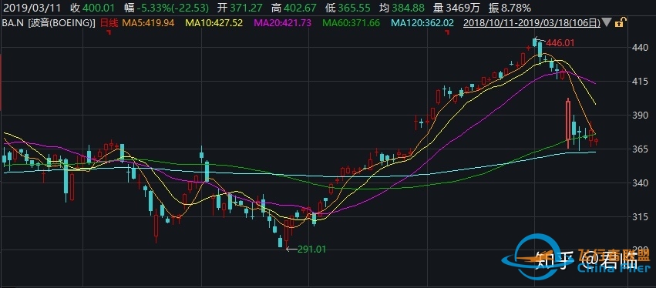Open the date range dropdown triangle
Screen dimensions: 656x288
click(607, 23)
